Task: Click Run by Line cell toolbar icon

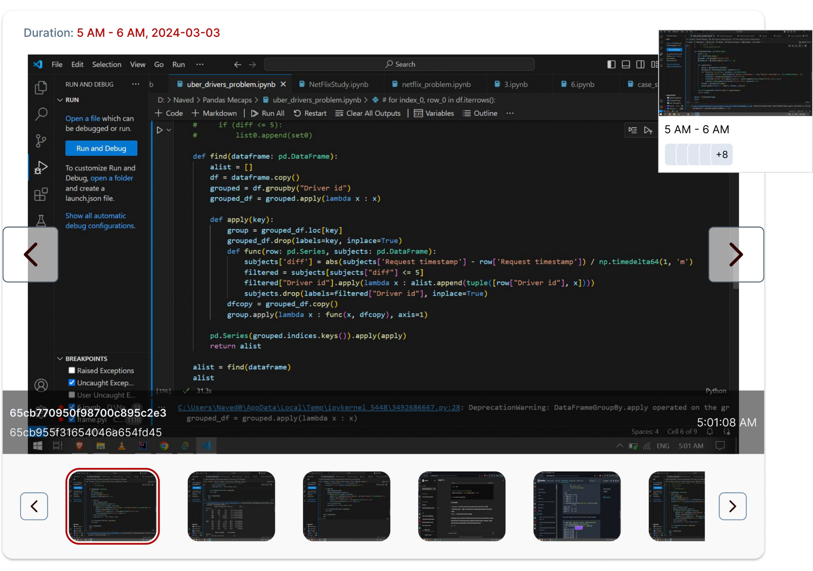Action: pos(633,130)
